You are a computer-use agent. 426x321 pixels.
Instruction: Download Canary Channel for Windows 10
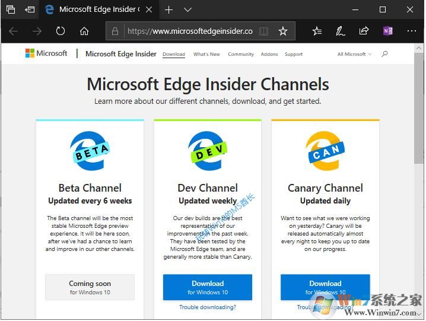tap(325, 287)
